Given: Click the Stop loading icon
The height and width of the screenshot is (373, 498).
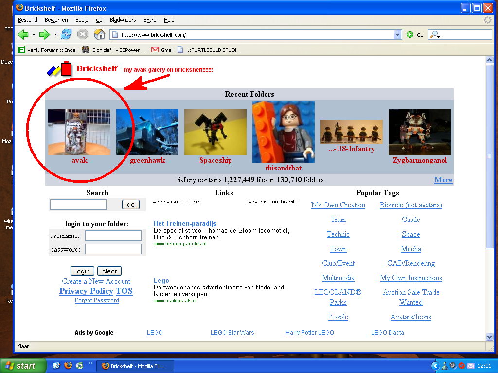Looking at the screenshot, I should pos(83,34).
